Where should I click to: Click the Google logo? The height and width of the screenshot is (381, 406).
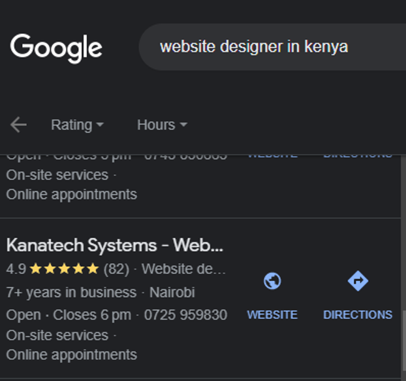(56, 48)
